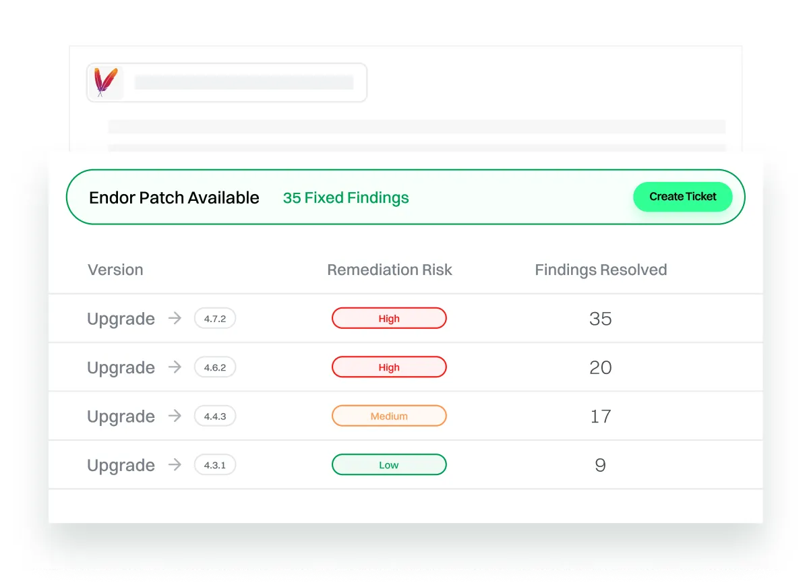
Task: Select the Low risk badge for version 4.3.1
Action: pyautogui.click(x=389, y=464)
